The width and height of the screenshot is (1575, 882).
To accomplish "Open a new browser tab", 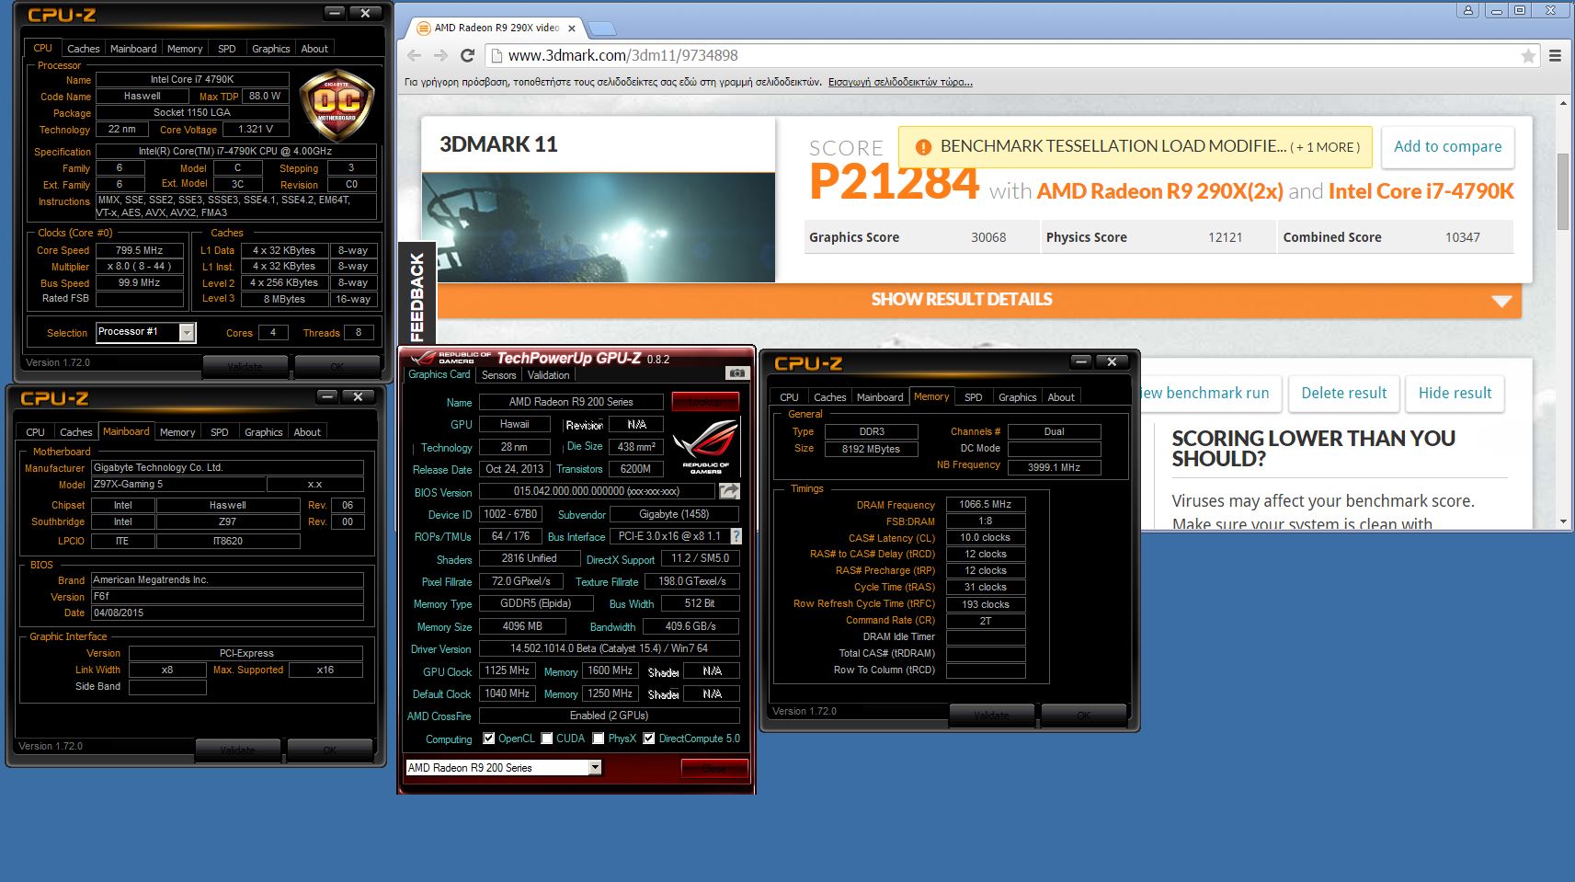I will point(601,28).
